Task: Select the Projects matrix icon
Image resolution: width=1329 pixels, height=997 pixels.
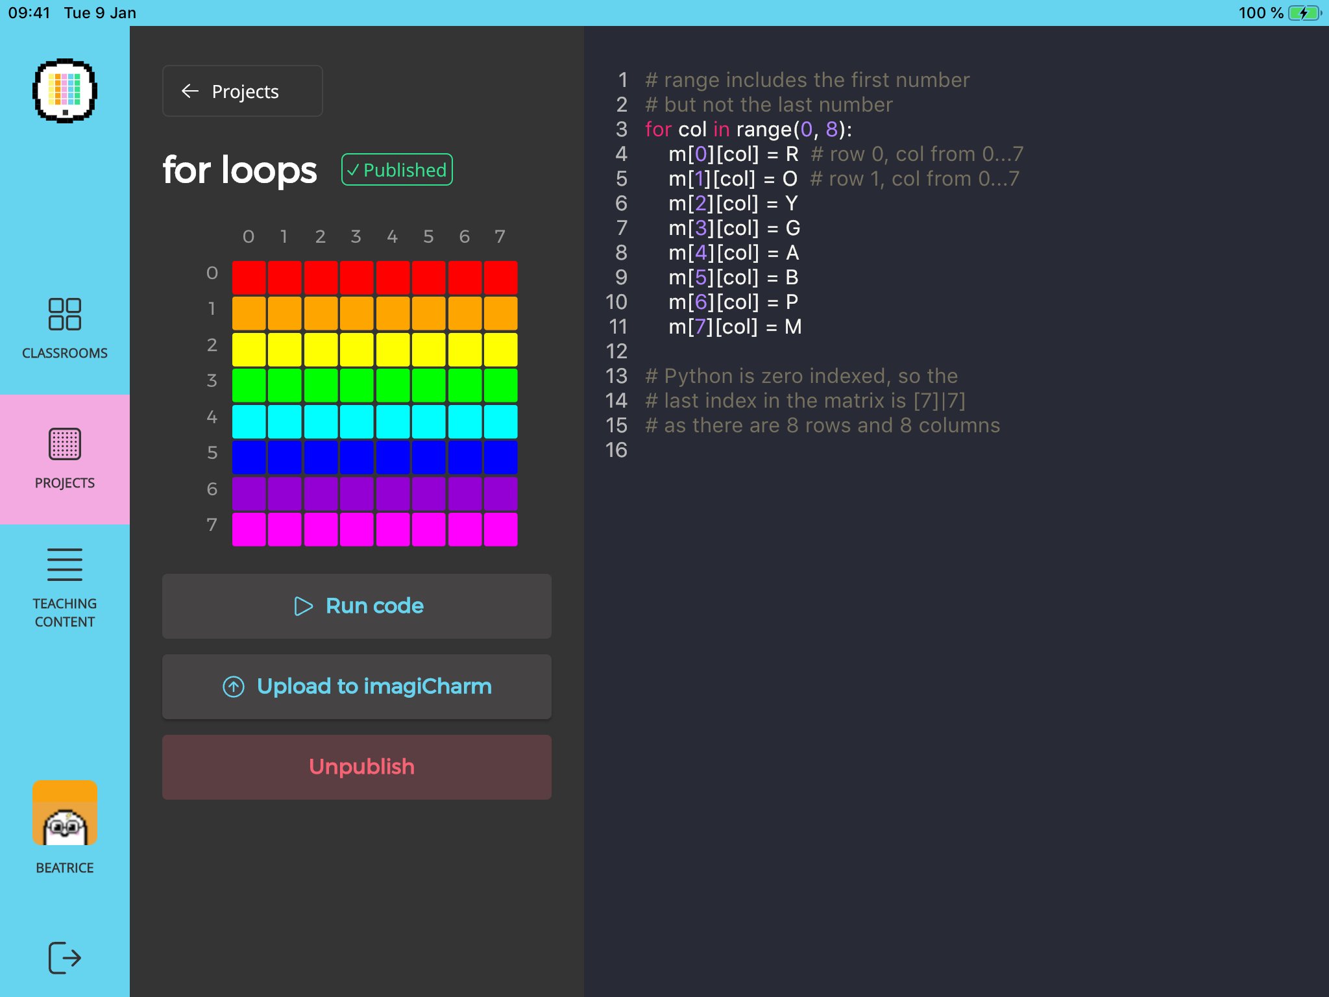Action: click(65, 444)
